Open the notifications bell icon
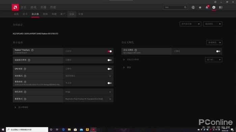236x132 pixels. tap(207, 7)
